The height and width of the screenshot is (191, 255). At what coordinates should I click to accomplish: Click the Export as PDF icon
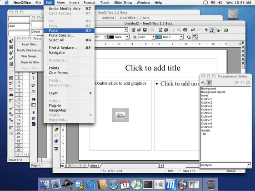point(160,30)
